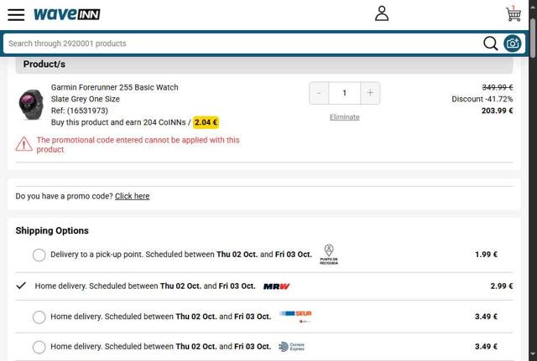This screenshot has height=361, width=537.
Task: Open the user account icon
Action: (382, 13)
